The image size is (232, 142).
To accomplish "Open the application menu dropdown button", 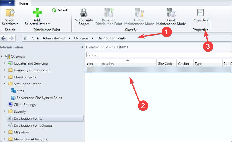I will click(7, 3).
